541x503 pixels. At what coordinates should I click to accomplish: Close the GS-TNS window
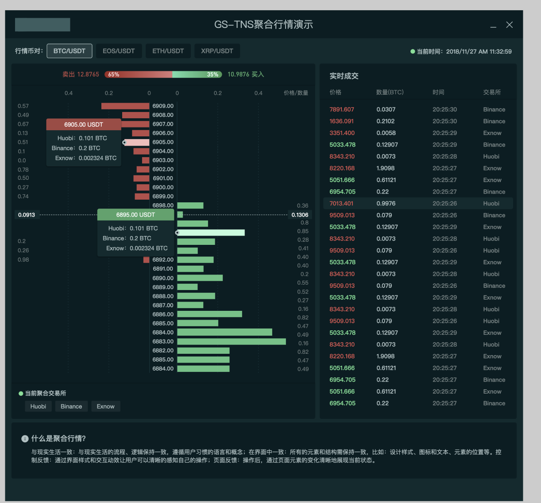point(510,25)
